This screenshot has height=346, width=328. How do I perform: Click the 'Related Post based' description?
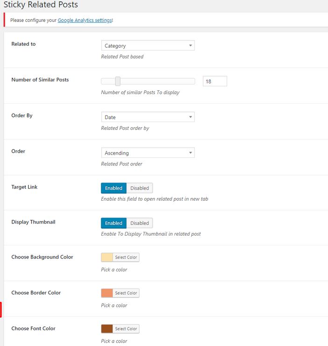[x=122, y=57]
